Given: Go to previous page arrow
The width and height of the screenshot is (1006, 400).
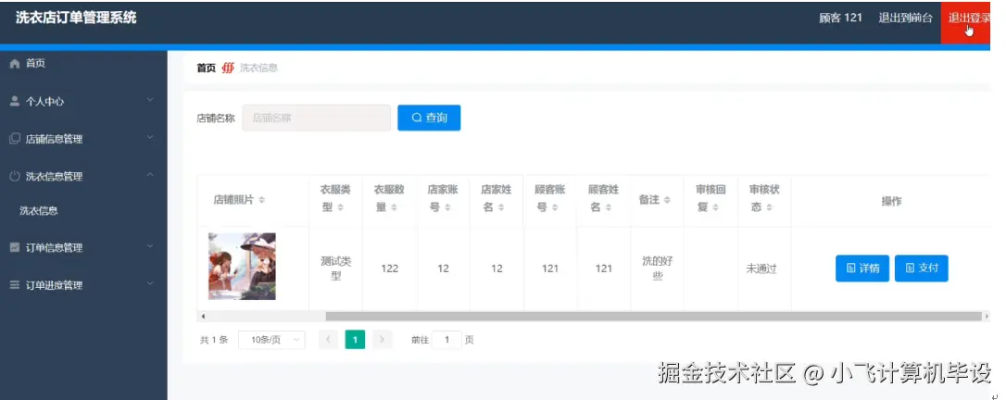Looking at the screenshot, I should tap(328, 339).
